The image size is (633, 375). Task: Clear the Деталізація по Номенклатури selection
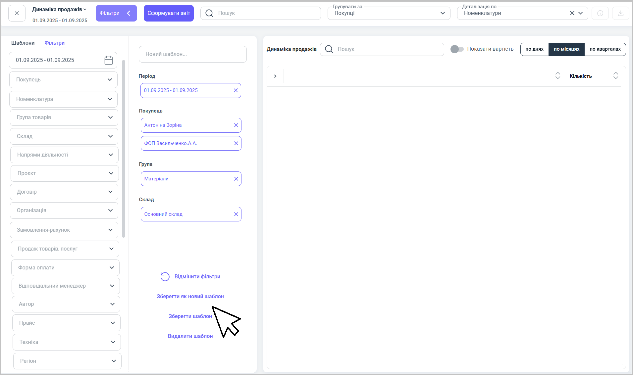pos(572,13)
